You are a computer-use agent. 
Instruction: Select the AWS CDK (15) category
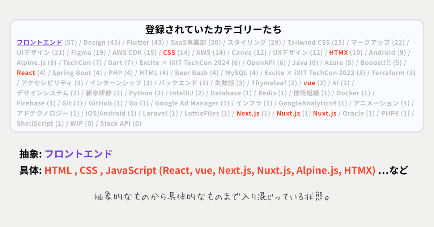coord(135,53)
